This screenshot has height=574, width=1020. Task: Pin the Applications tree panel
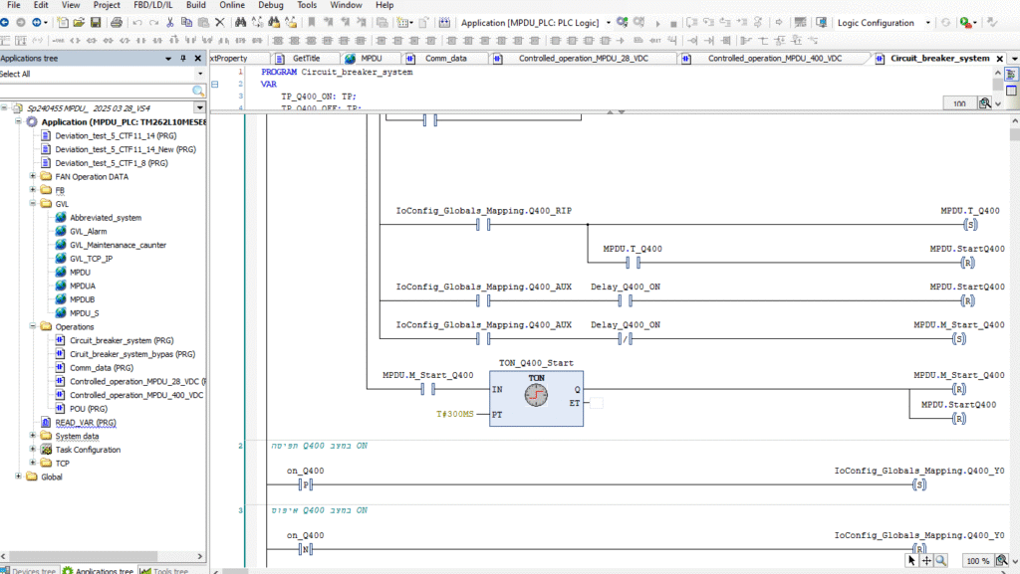[183, 59]
